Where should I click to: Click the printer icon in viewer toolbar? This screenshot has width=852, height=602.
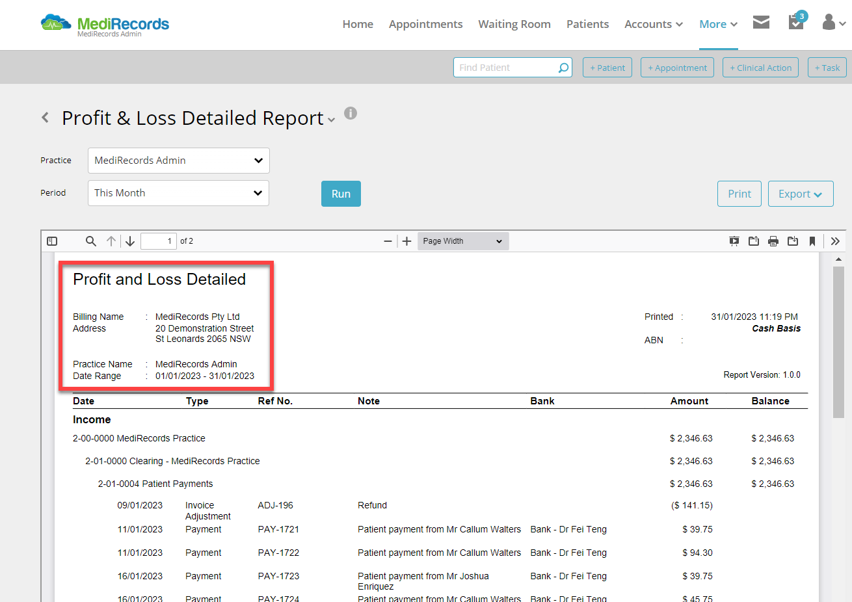773,241
